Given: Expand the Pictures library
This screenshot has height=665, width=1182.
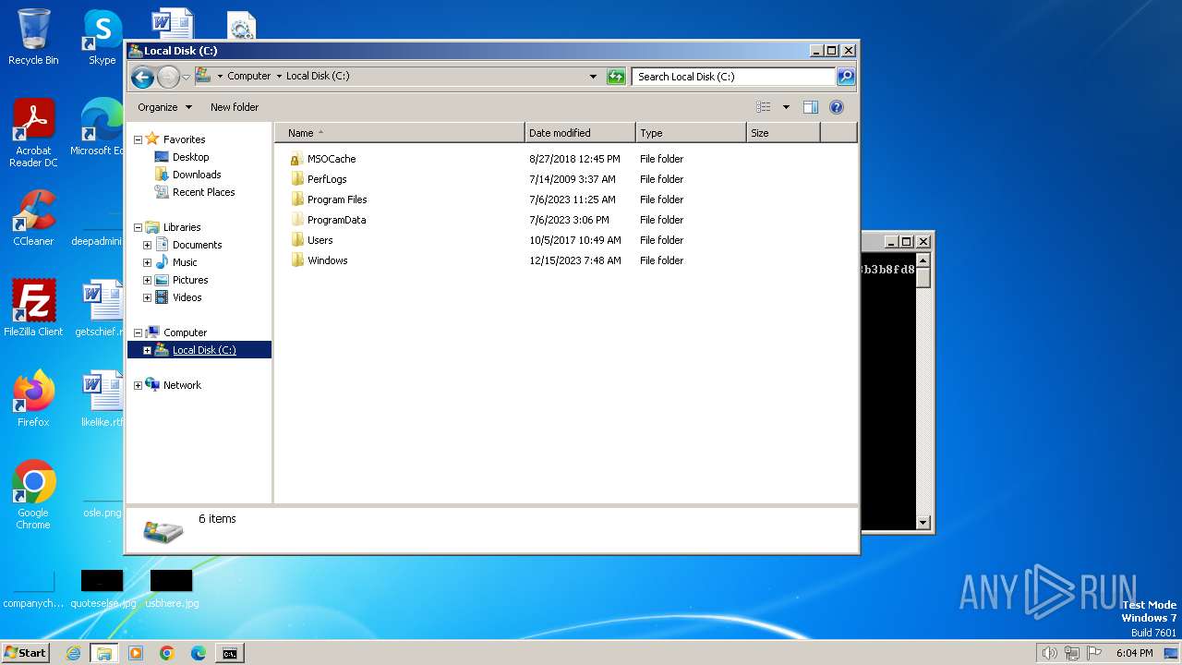Looking at the screenshot, I should click(x=147, y=281).
